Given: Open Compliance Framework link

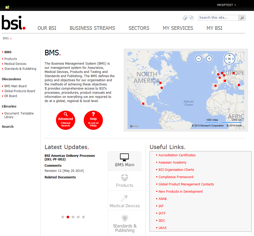Looking at the screenshot, I should tap(176, 177).
